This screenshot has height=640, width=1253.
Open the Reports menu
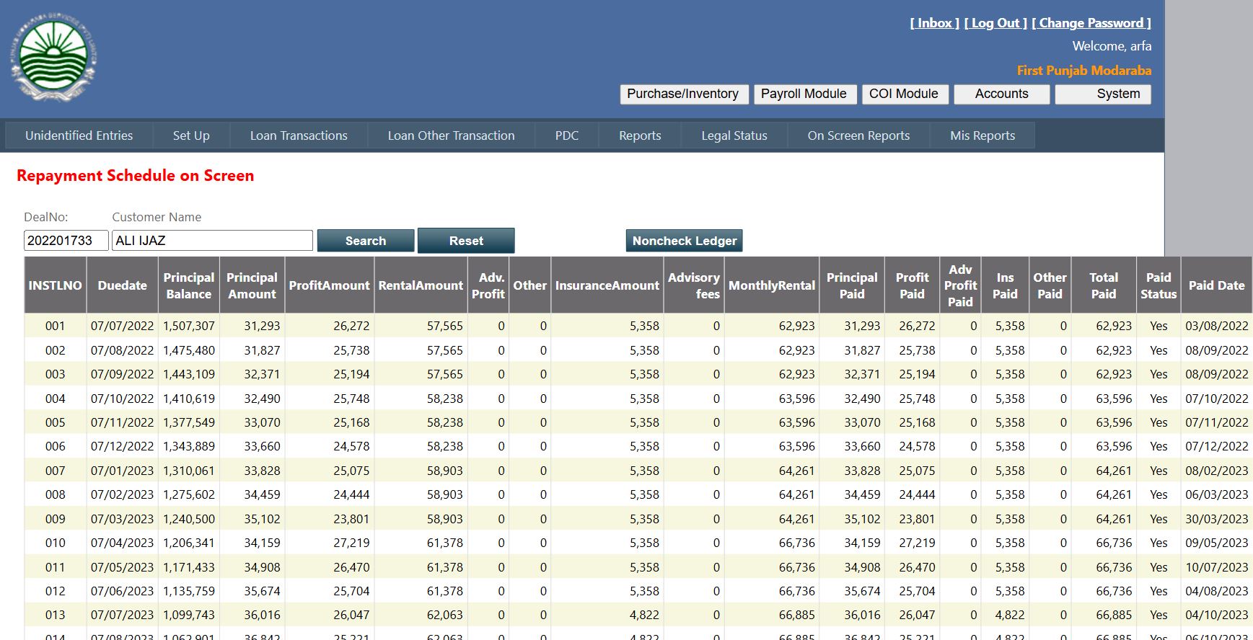pos(640,135)
